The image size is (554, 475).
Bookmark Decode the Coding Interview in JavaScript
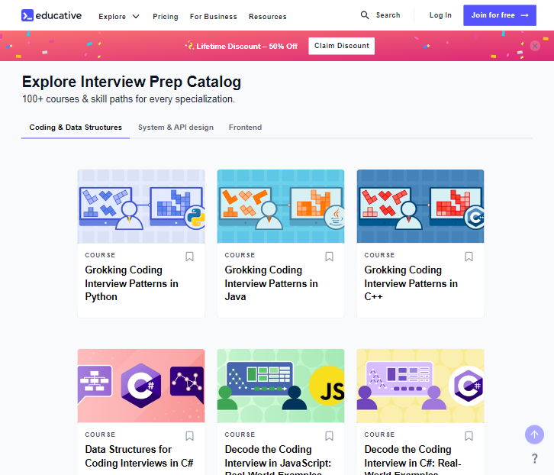[330, 436]
